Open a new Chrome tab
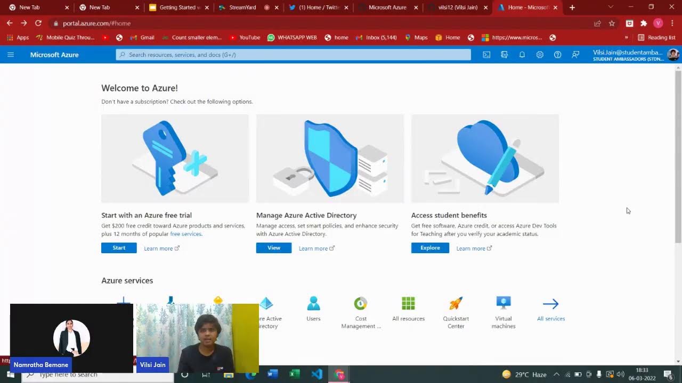The image size is (682, 383). 572,7
